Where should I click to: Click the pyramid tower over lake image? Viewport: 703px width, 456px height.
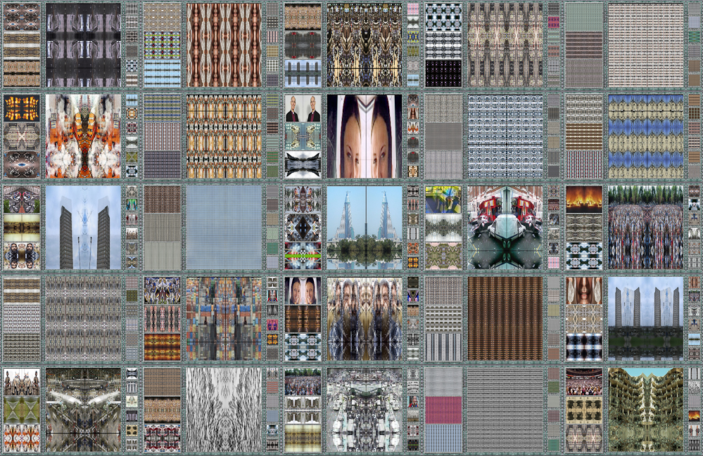point(364,228)
